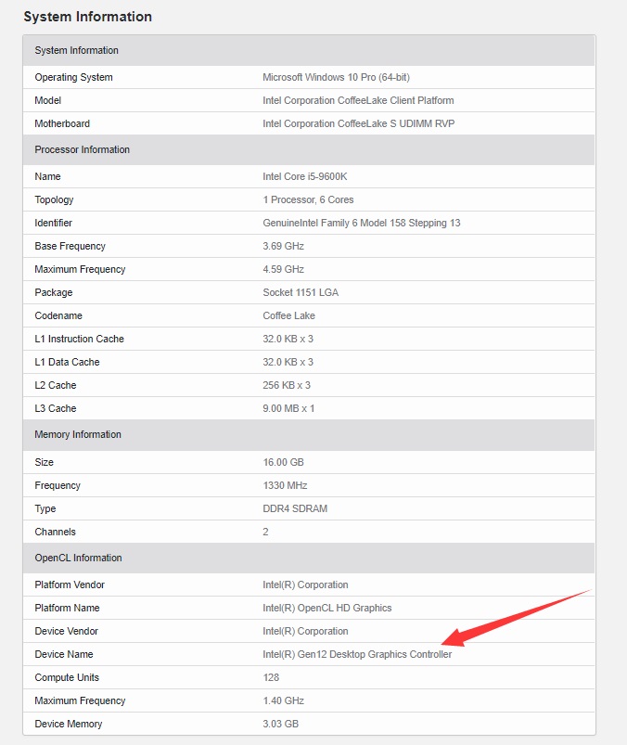Click the red arrow annotation

coord(517,618)
